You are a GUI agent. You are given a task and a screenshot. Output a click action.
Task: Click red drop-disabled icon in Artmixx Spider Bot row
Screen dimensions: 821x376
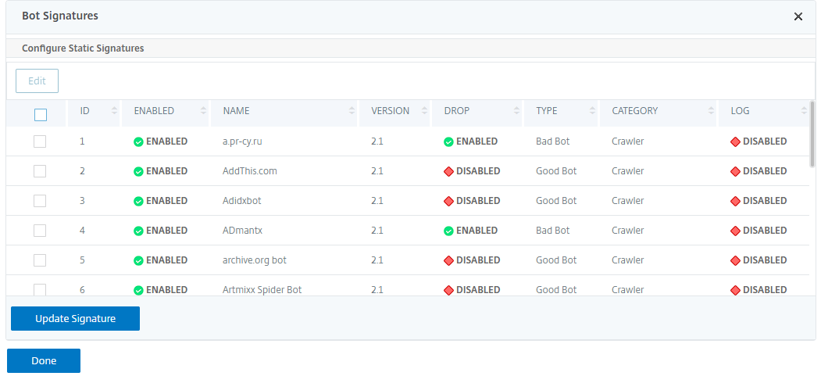pos(448,290)
